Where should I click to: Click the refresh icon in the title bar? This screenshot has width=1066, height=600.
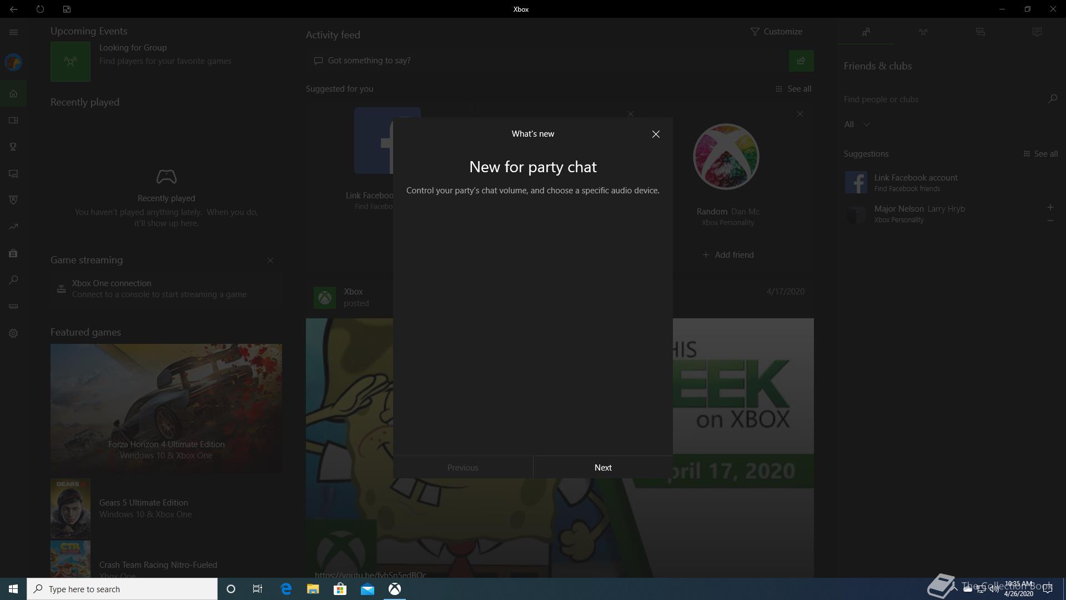[x=40, y=9]
